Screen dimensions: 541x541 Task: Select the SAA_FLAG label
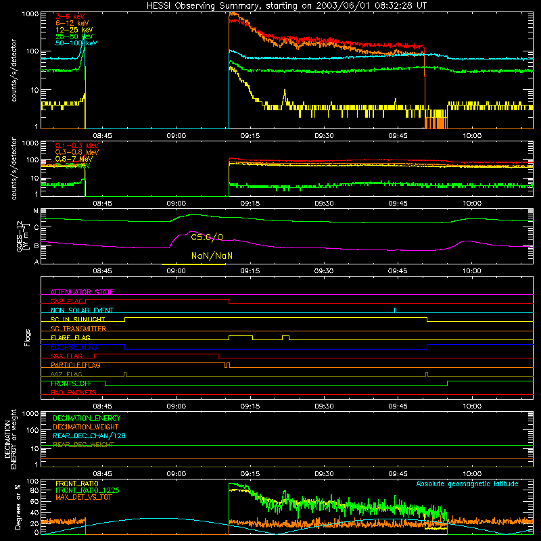pyautogui.click(x=66, y=356)
